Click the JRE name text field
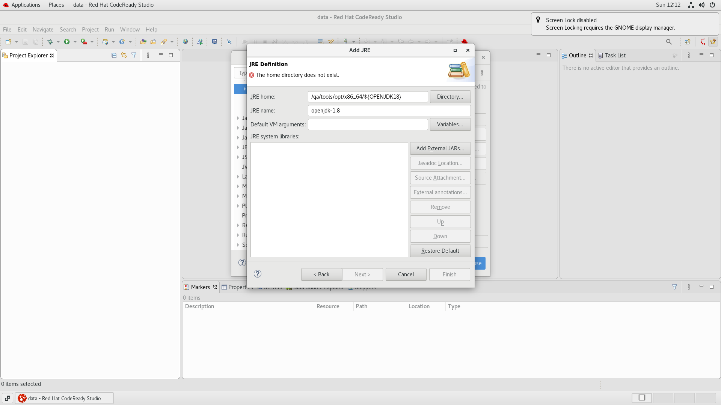Image resolution: width=721 pixels, height=405 pixels. coord(389,111)
